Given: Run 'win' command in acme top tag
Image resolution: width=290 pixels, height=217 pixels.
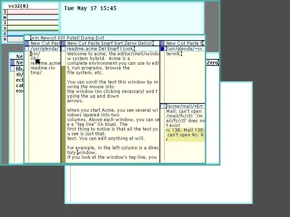Looking at the screenshot, I should (x=35, y=38).
